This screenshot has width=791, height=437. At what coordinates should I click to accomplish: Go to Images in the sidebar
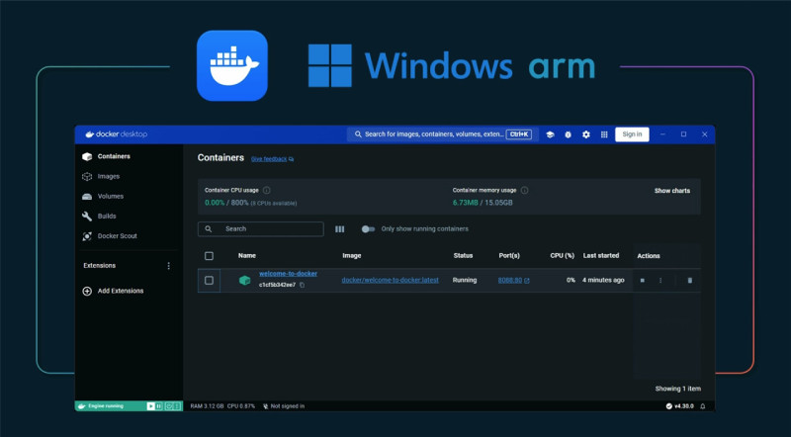click(x=108, y=176)
